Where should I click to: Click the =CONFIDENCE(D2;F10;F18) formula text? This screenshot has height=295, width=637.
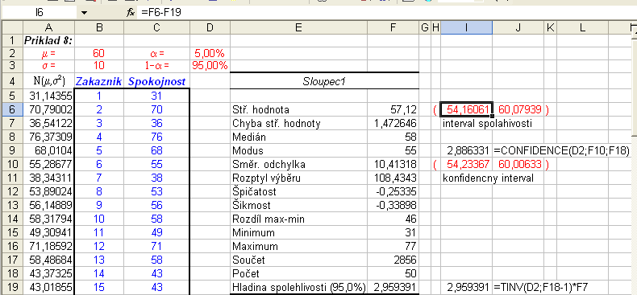[x=562, y=151]
